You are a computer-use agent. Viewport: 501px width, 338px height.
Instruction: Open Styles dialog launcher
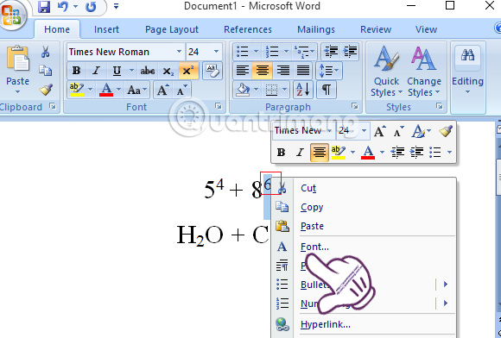coord(440,106)
